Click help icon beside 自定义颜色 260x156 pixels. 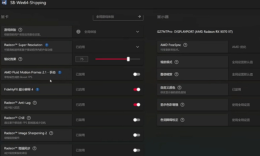180,88
